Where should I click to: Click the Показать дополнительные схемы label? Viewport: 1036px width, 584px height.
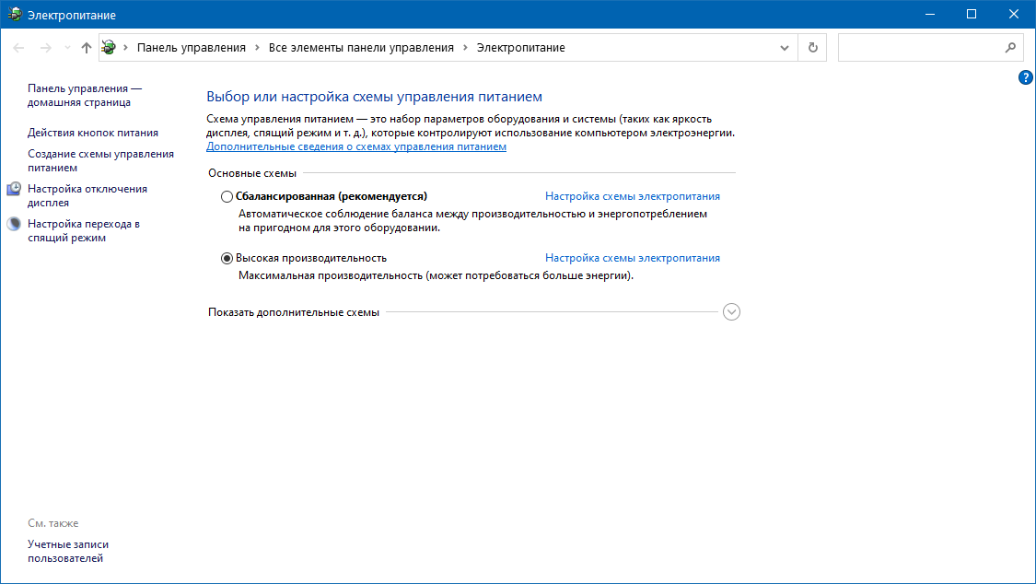click(294, 312)
